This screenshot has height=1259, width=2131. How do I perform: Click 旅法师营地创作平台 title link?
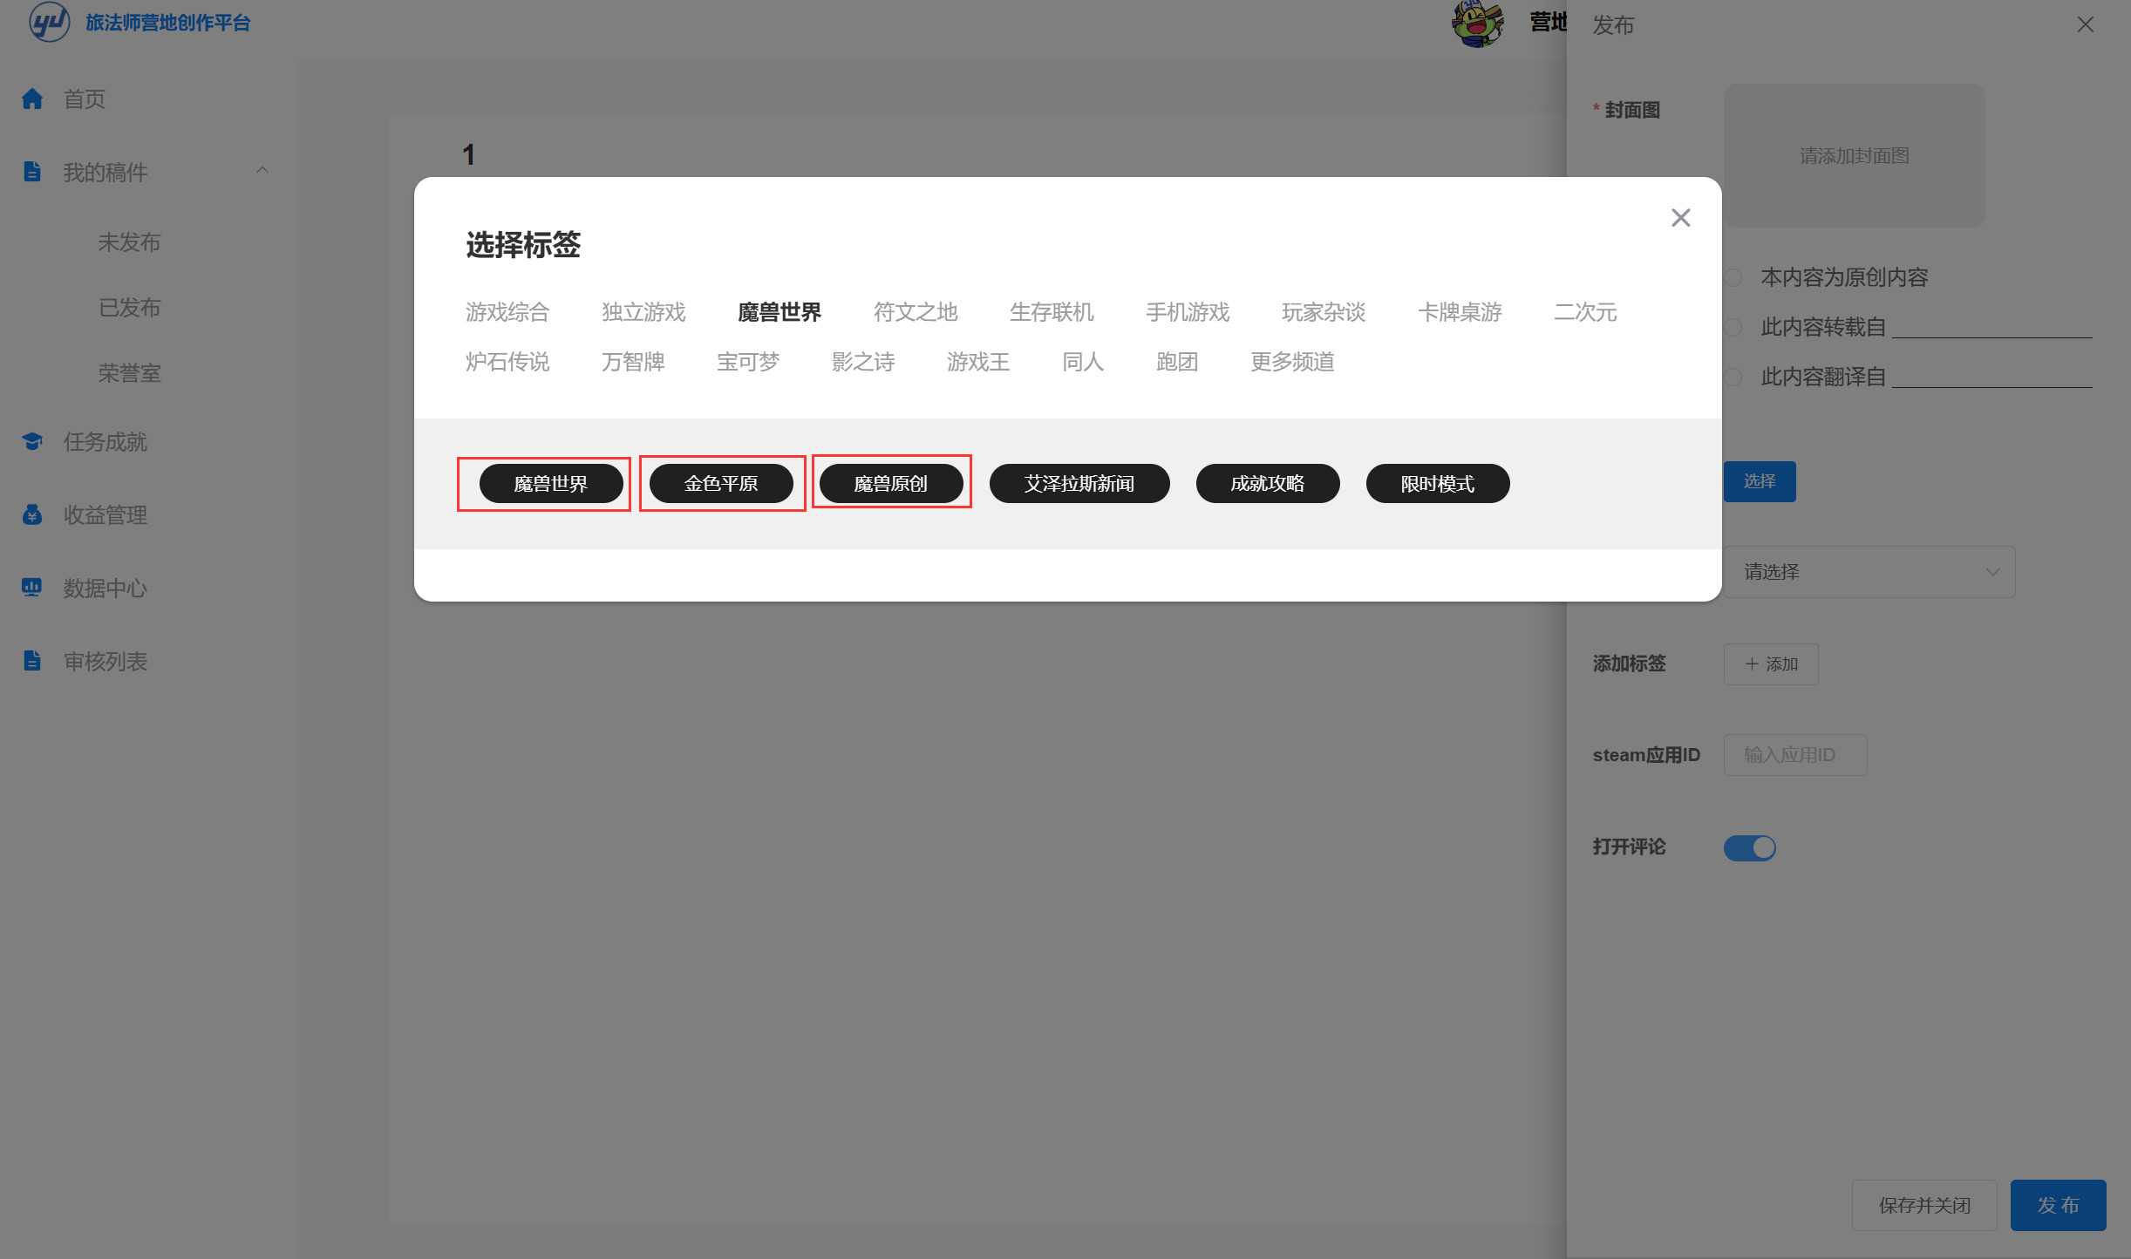[168, 23]
